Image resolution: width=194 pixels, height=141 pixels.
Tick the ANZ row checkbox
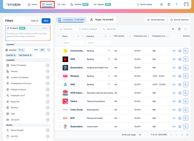click(59, 84)
